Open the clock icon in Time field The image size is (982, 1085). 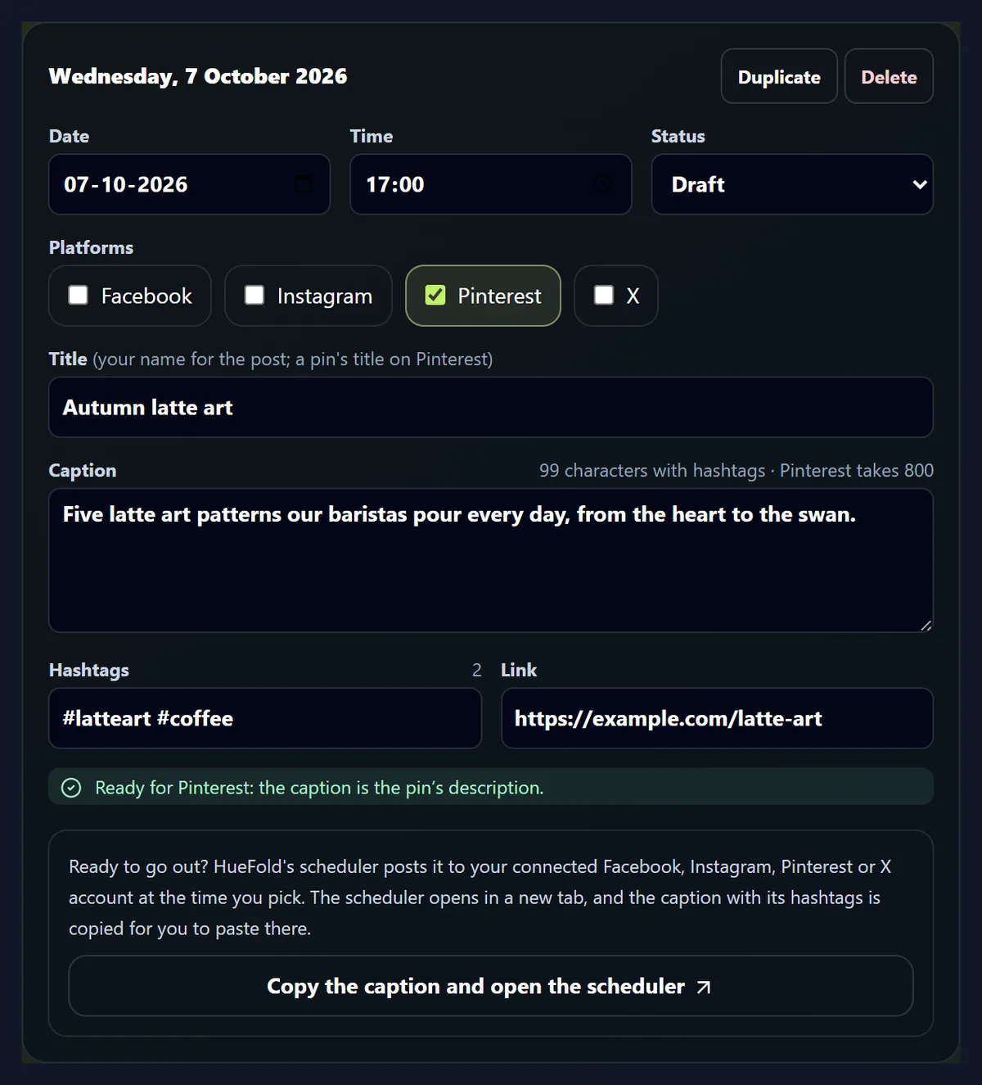(x=602, y=184)
